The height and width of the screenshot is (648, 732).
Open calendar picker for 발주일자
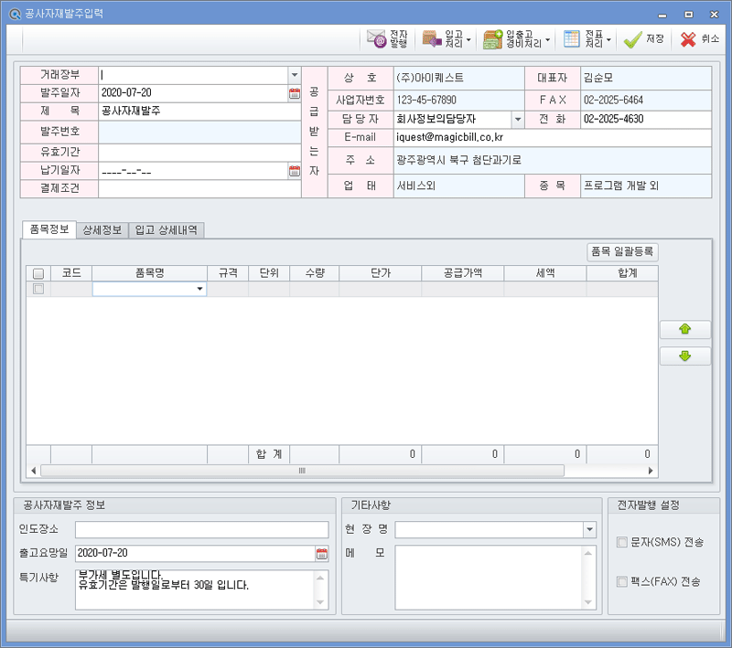point(295,93)
